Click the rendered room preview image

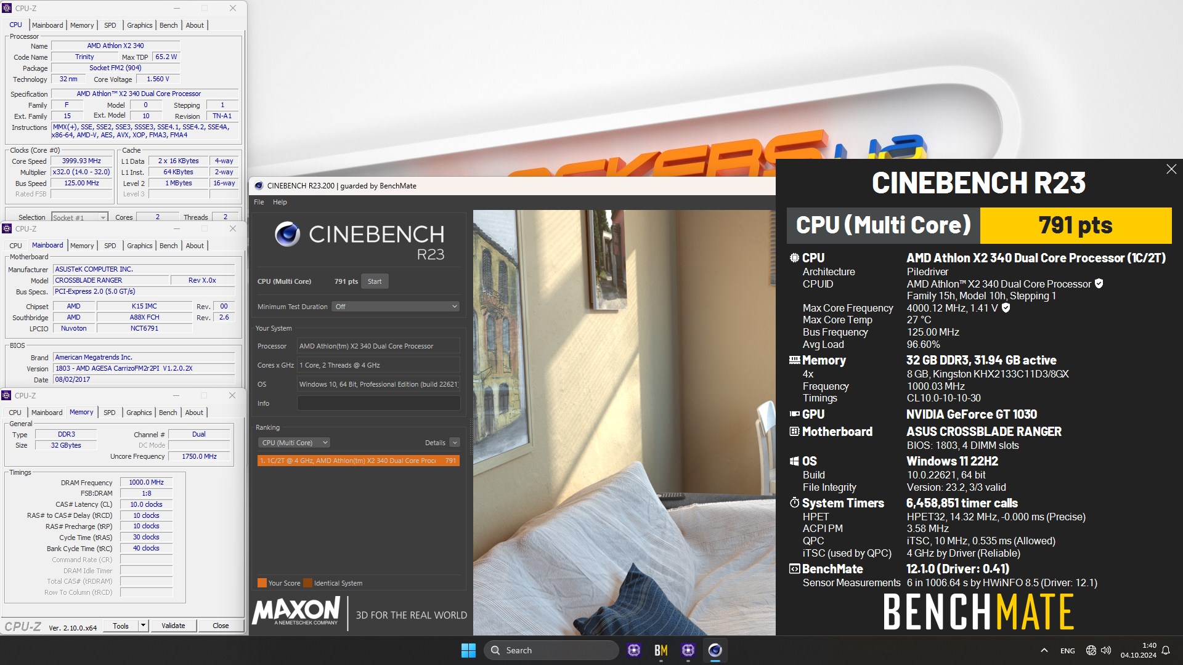pyautogui.click(x=624, y=422)
